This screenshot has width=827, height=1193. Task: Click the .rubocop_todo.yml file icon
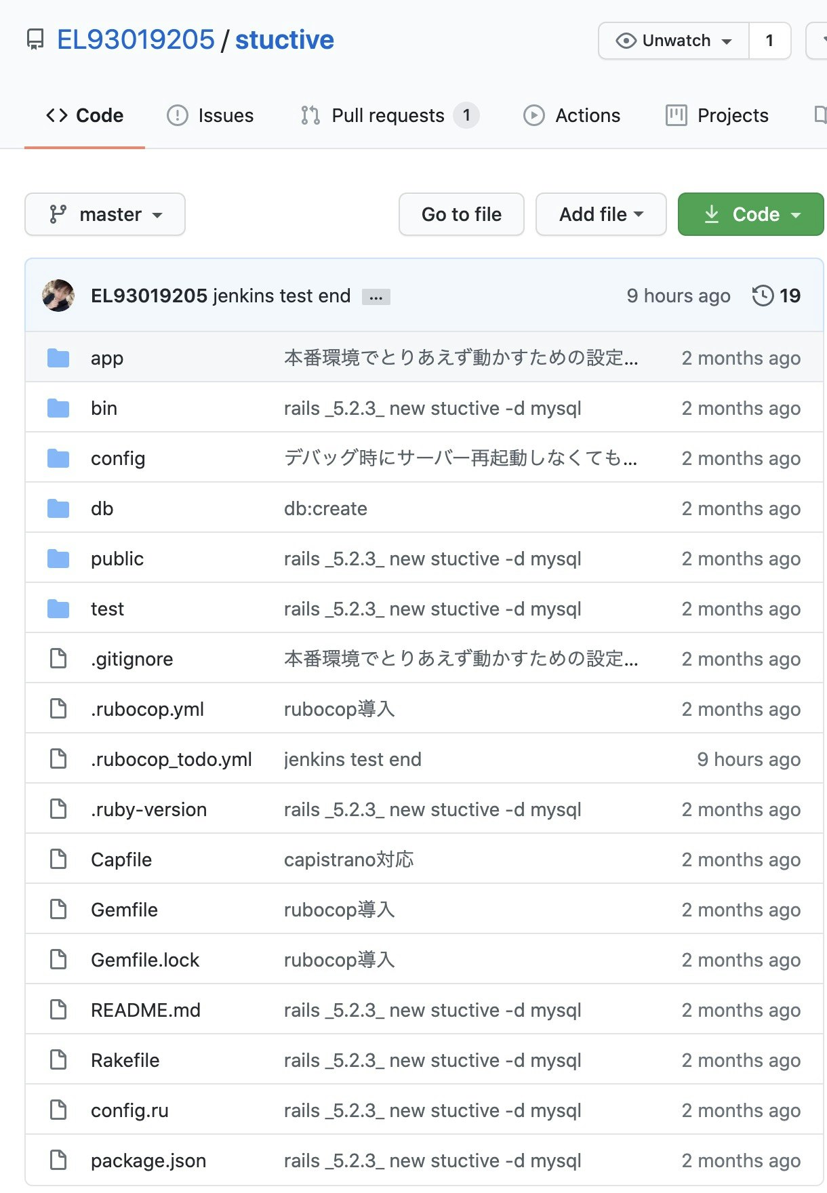click(58, 759)
